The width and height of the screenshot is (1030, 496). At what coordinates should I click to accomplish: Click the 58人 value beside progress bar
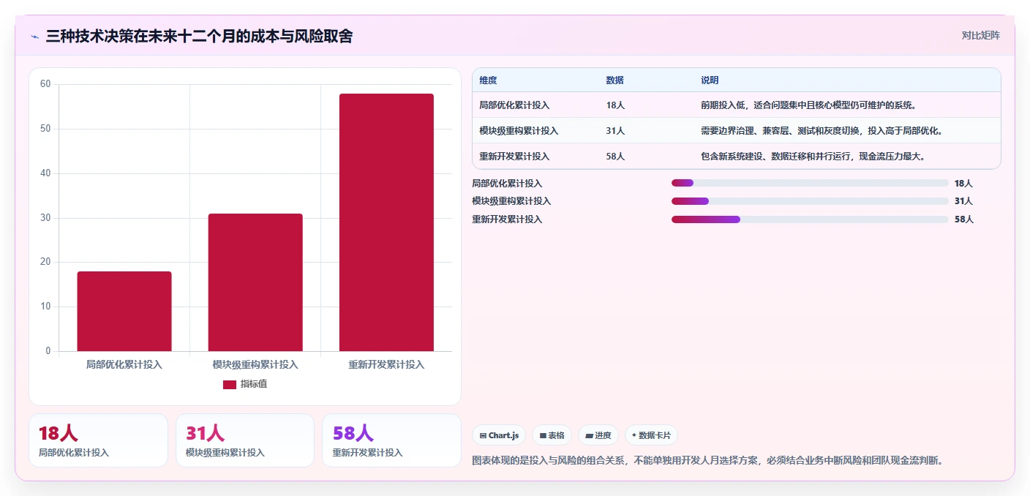tap(964, 219)
